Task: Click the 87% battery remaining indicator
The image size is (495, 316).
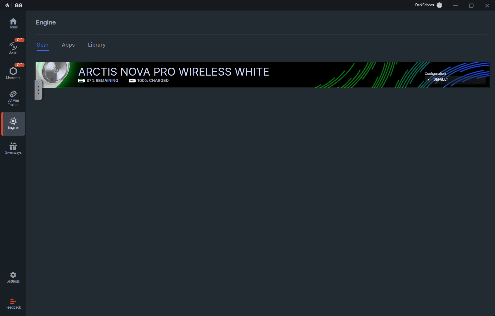Action: 98,81
